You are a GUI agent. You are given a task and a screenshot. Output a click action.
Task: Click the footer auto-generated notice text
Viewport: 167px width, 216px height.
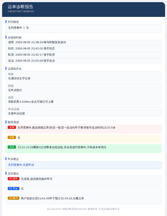point(83,209)
